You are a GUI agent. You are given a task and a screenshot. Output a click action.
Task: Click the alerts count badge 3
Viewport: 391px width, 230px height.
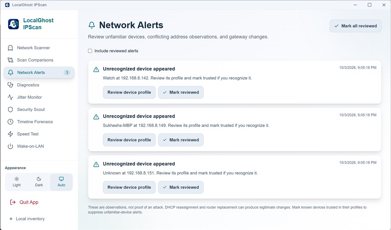[67, 72]
